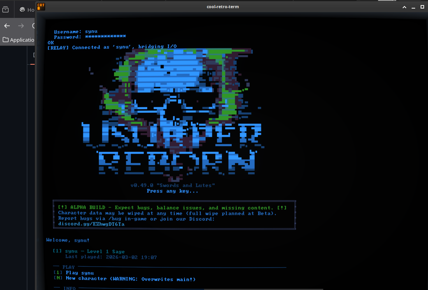428x290 pixels.
Task: Click the greyed-out browser forward arrow
Action: pos(21,26)
